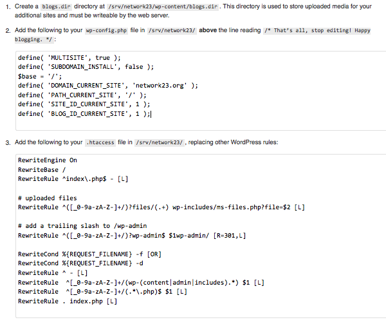The image size is (386, 322).
Task: Click the /srv/network23/ path in step 3
Action: click(x=160, y=142)
